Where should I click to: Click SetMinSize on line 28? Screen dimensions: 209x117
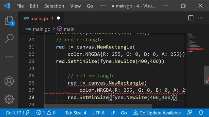[94, 97]
